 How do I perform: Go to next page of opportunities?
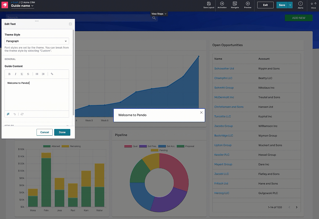[x=297, y=207]
